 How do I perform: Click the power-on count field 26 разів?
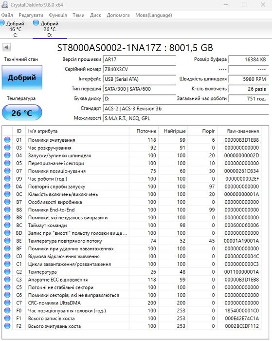[249, 89]
